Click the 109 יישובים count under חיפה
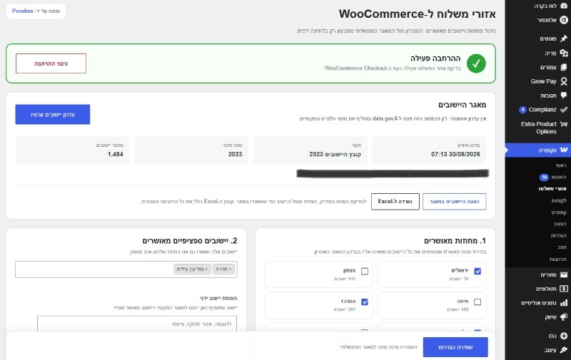This screenshot has width=571, height=360. (458, 309)
